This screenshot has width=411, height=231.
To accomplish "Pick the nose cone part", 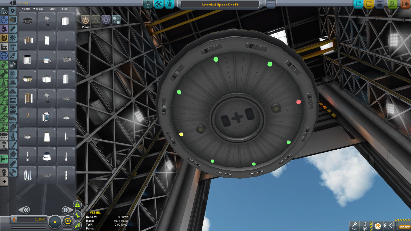I will pos(47,137).
